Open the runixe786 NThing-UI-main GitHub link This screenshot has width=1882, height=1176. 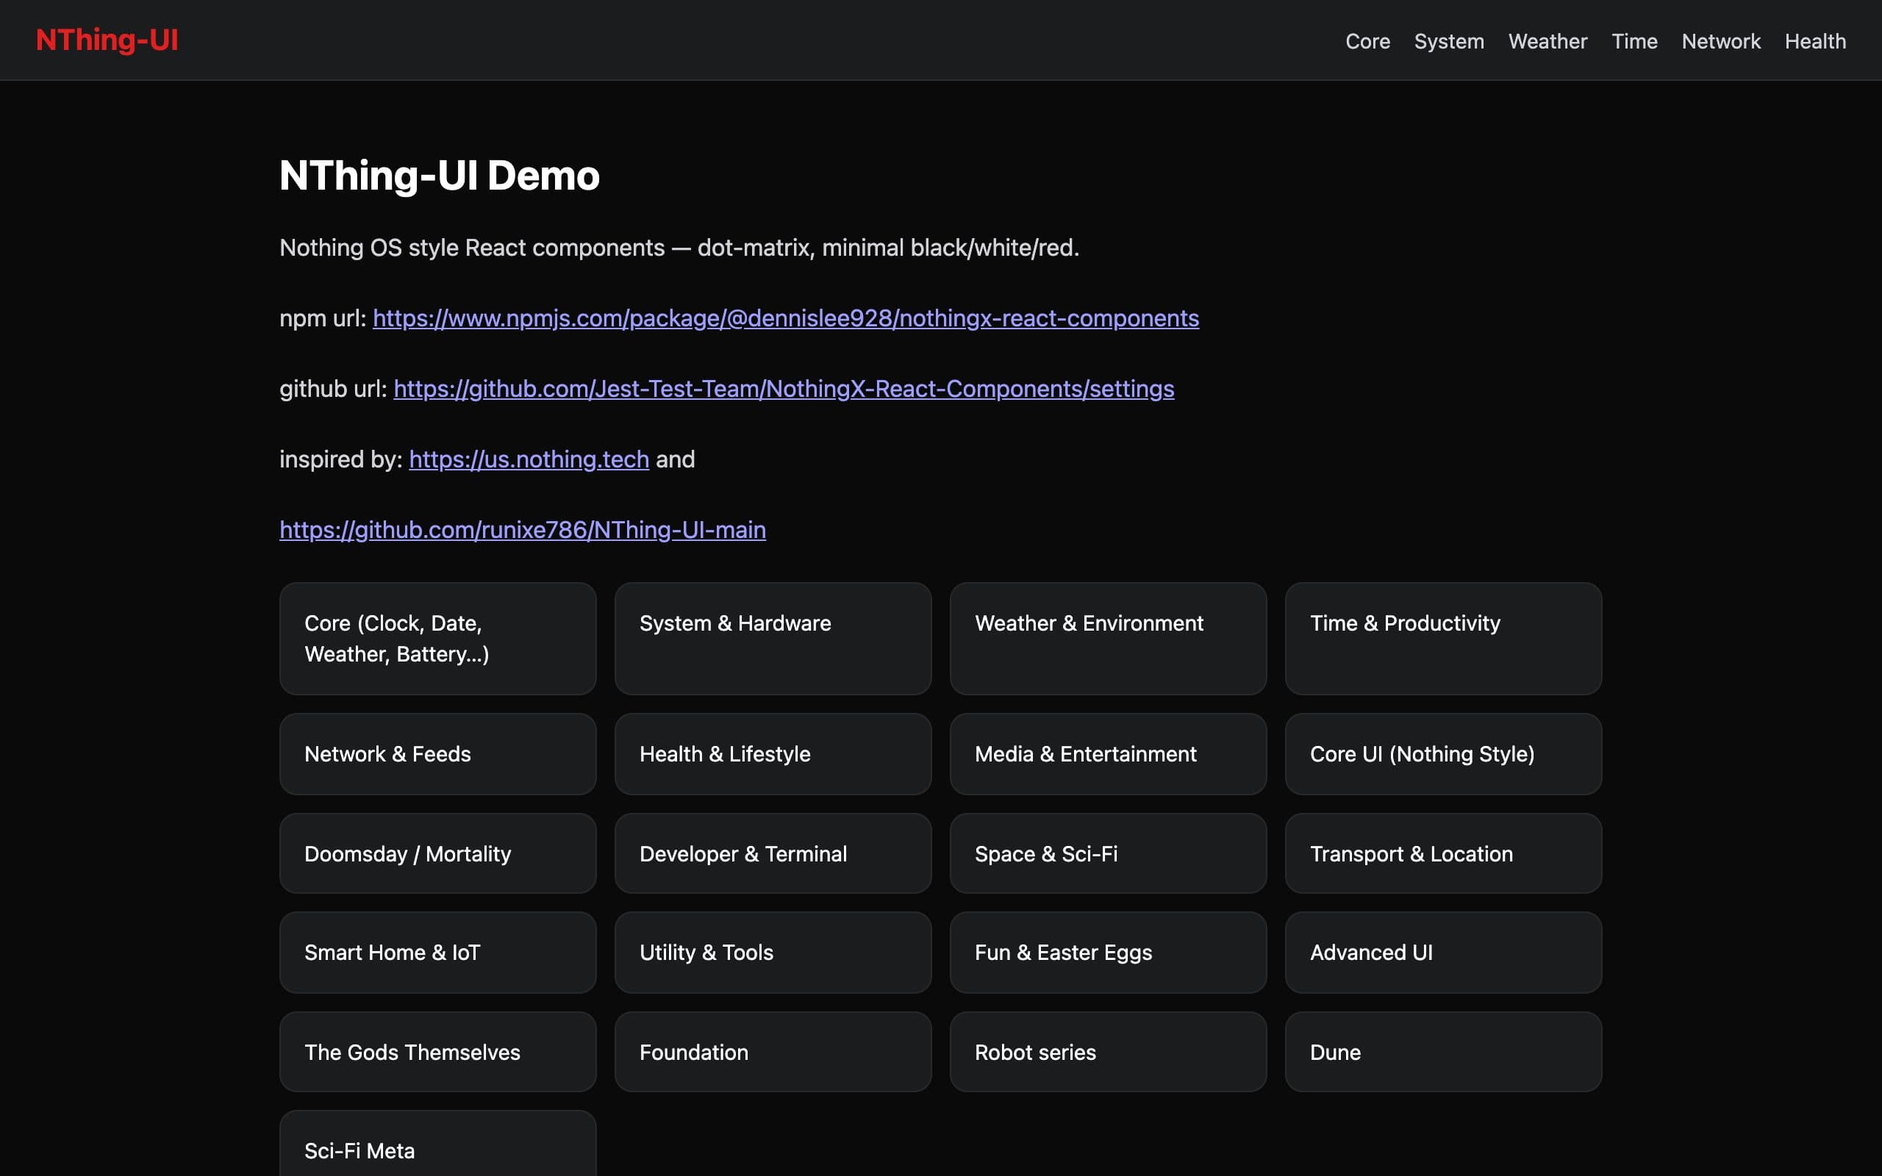[x=523, y=530]
